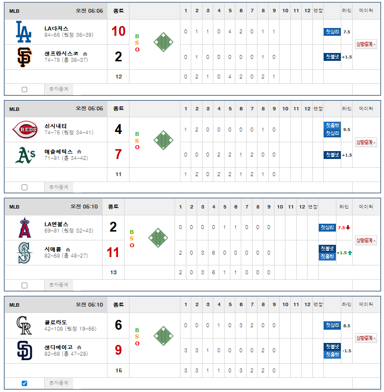Open the Colorado Rockies logo
The image size is (384, 392).
[x=24, y=325]
